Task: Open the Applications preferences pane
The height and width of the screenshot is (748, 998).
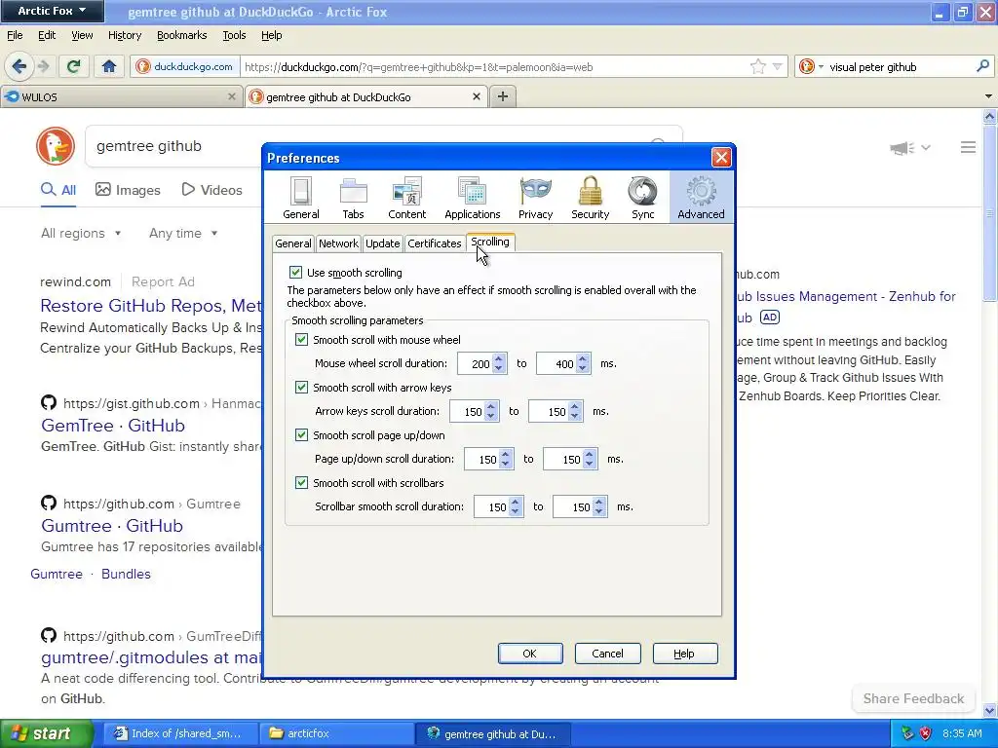Action: pyautogui.click(x=473, y=198)
